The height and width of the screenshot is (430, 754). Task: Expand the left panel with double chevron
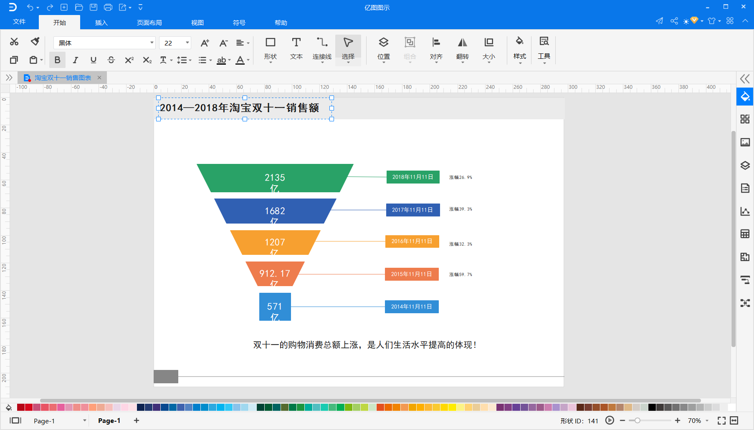pyautogui.click(x=9, y=78)
